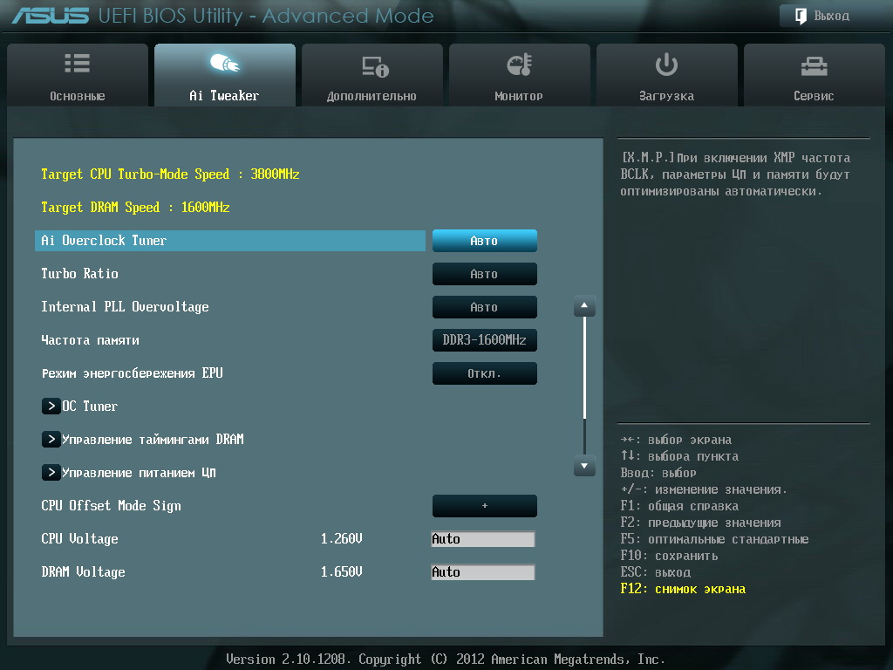Click the Монитор thermometer gauge icon
This screenshot has width=893, height=670.
(519, 65)
